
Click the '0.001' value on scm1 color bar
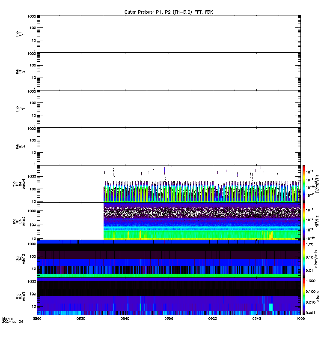pos(311,313)
